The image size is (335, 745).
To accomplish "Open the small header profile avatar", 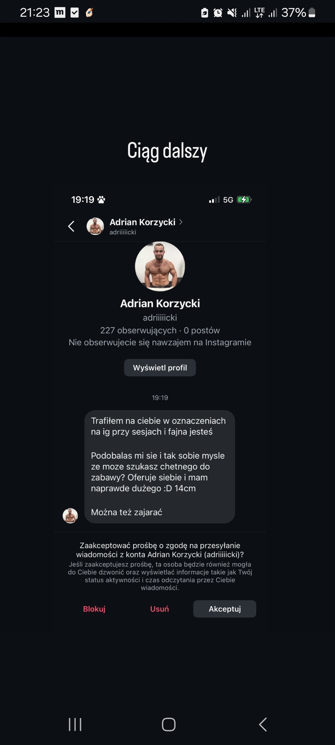I will click(x=95, y=226).
